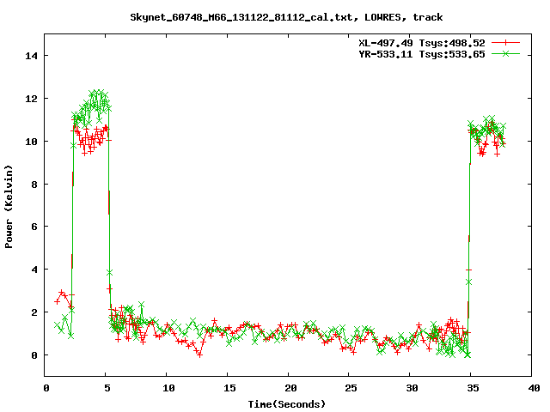Click the red XL legend line sample
The image size is (550, 412).
click(x=505, y=43)
